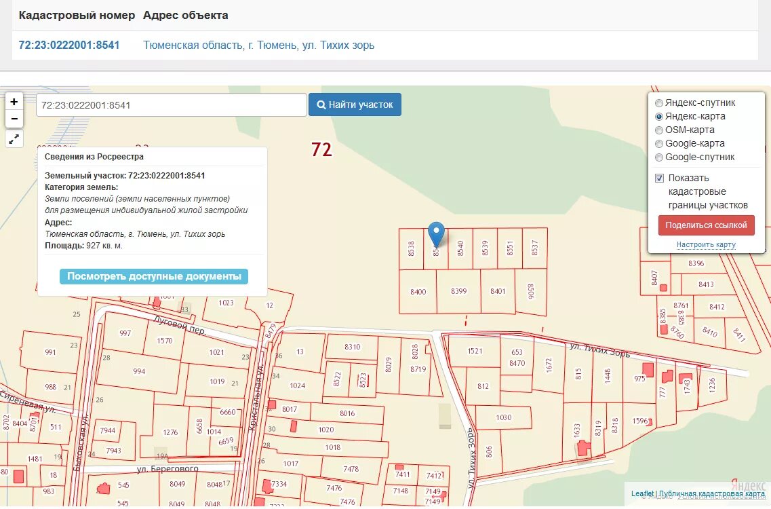The width and height of the screenshot is (771, 509).
Task: Select Google-карта map layer
Action: click(x=659, y=144)
